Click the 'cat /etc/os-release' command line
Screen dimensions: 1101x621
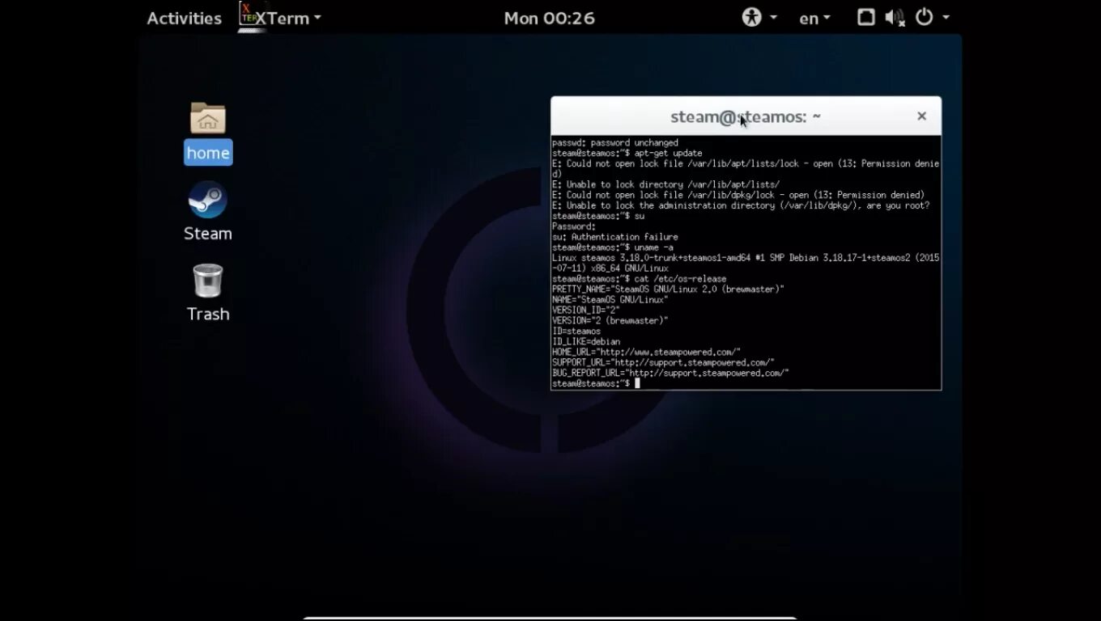[640, 279]
